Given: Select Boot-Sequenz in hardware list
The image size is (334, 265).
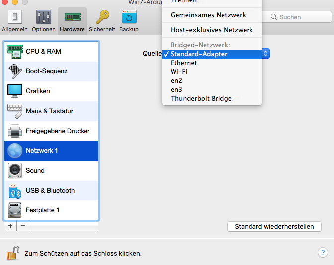Looking at the screenshot, I should [x=51, y=71].
